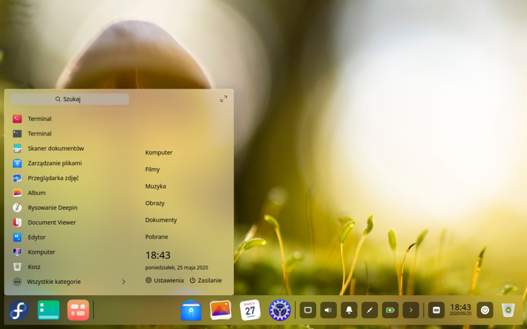Open the Album application

(36, 193)
